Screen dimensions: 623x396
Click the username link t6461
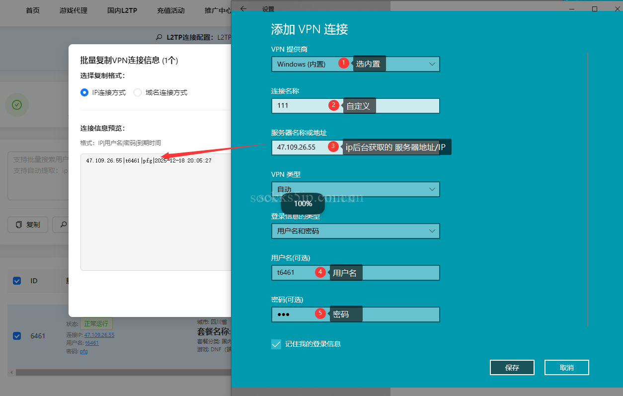[x=92, y=343]
